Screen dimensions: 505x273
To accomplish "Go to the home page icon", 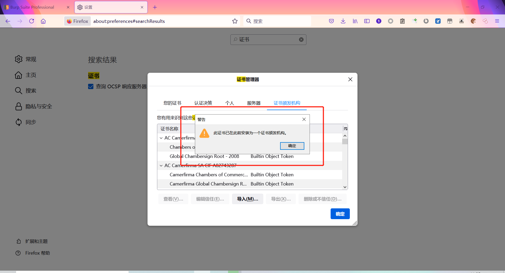I will (43, 21).
